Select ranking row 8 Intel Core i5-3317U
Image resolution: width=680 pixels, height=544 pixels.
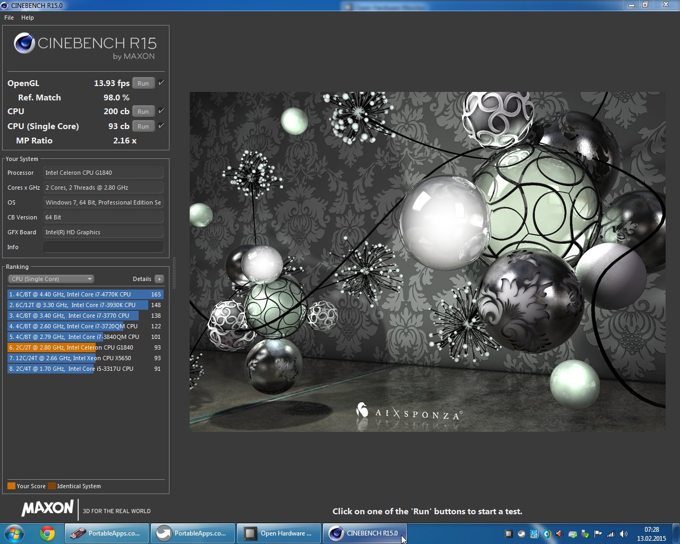[x=85, y=369]
